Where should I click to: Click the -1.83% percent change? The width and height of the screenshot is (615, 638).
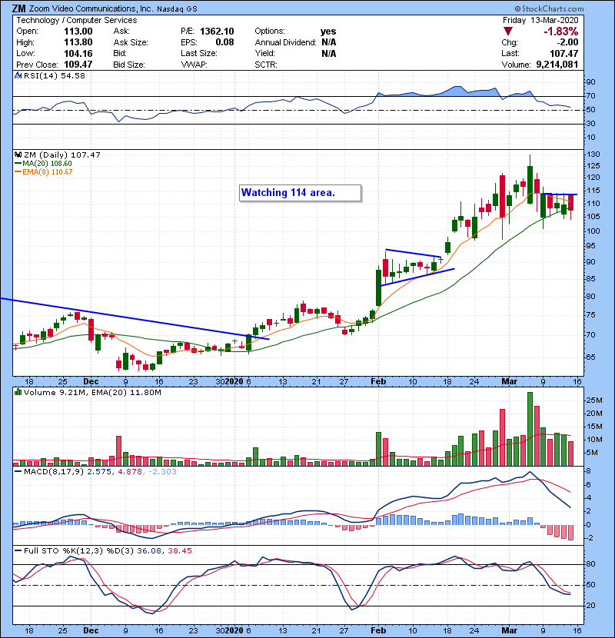click(x=561, y=32)
